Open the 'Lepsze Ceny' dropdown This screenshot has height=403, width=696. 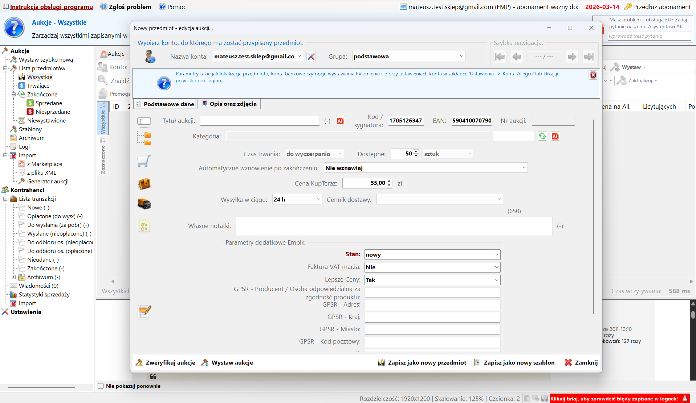coord(432,280)
